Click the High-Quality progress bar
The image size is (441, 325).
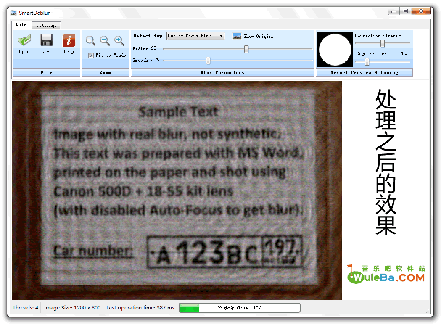coord(240,308)
